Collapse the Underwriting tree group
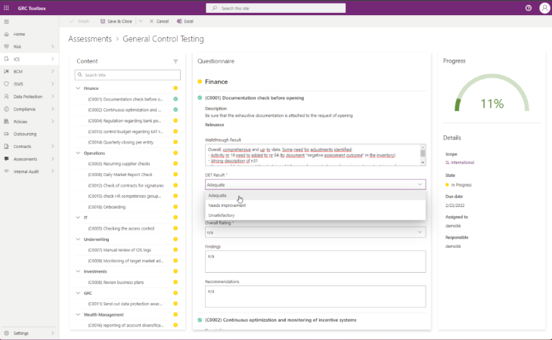552x340 pixels. click(x=78, y=239)
